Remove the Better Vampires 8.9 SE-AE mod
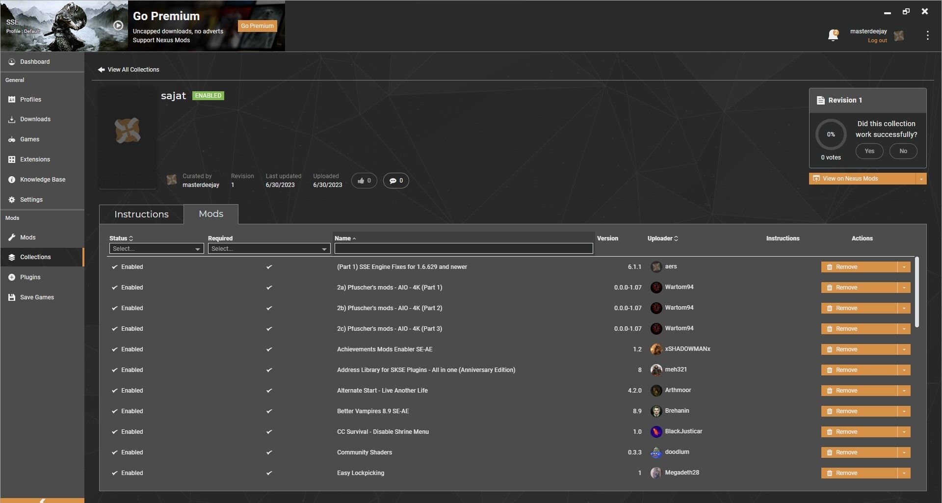 (x=859, y=411)
